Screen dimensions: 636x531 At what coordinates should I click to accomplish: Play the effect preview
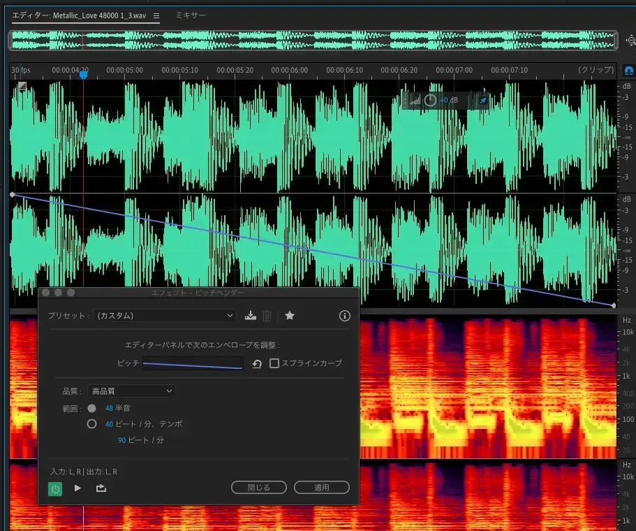point(77,488)
